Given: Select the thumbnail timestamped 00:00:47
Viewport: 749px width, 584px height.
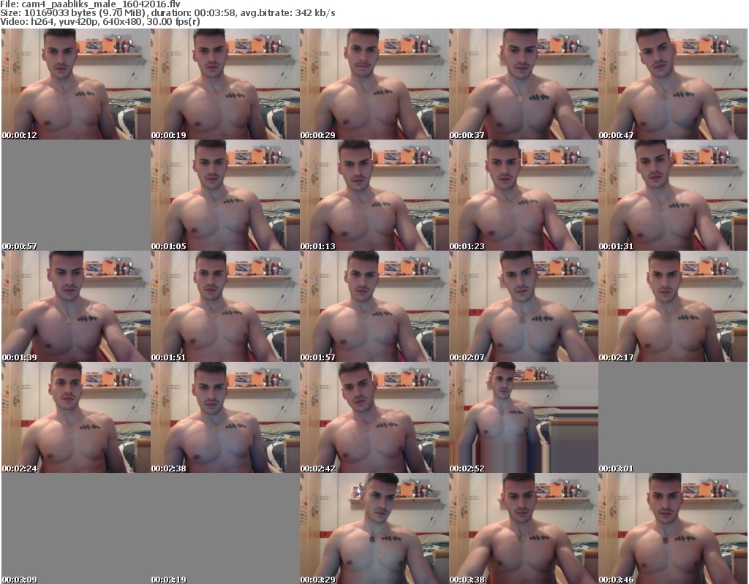Looking at the screenshot, I should (x=673, y=84).
